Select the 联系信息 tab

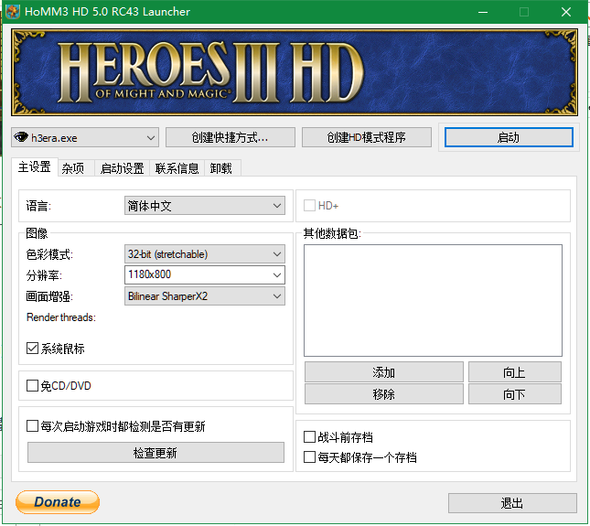click(177, 168)
